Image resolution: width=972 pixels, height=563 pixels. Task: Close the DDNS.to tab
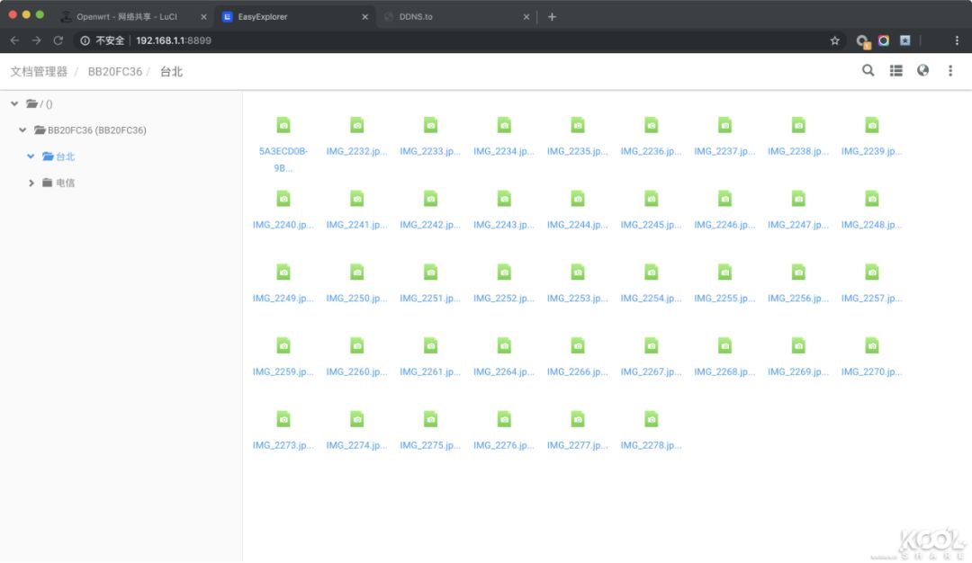point(526,17)
